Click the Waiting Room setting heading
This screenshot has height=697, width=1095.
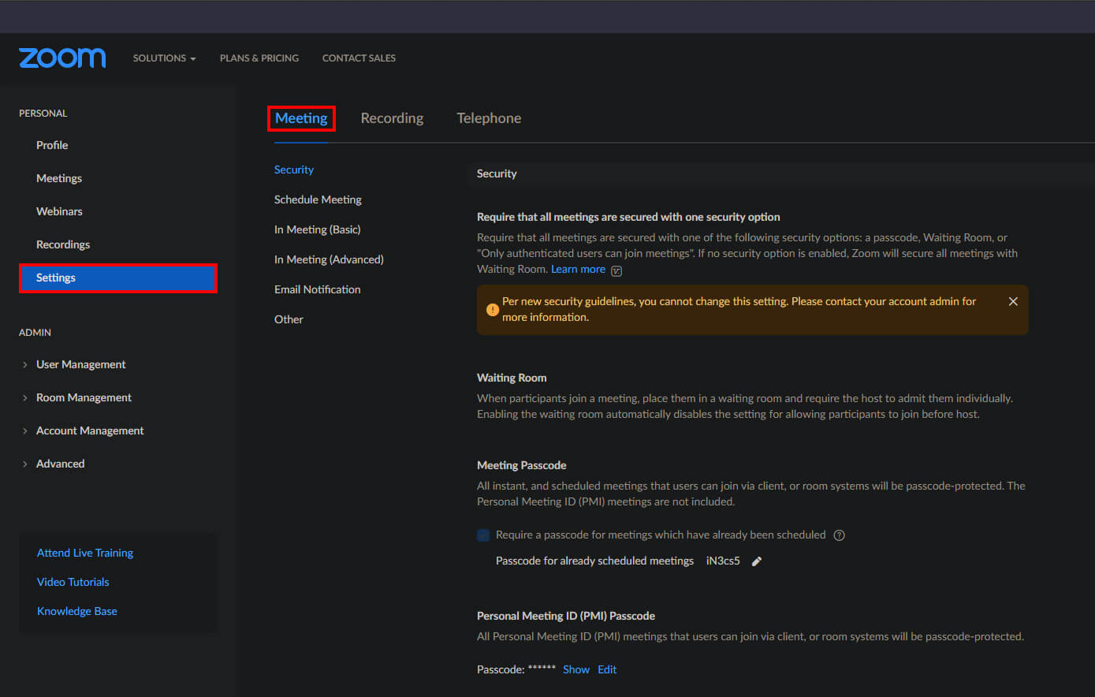(x=512, y=378)
